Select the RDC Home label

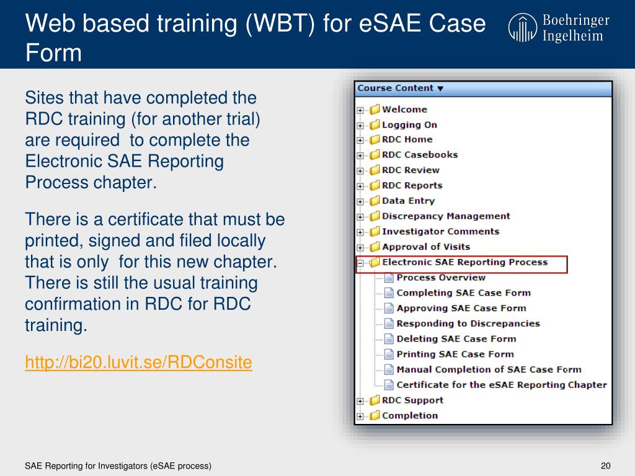(407, 139)
